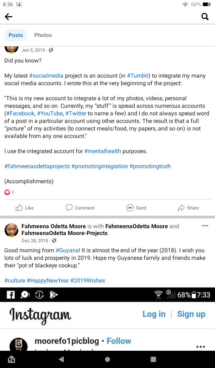Switch to the Photos tab

43,35
